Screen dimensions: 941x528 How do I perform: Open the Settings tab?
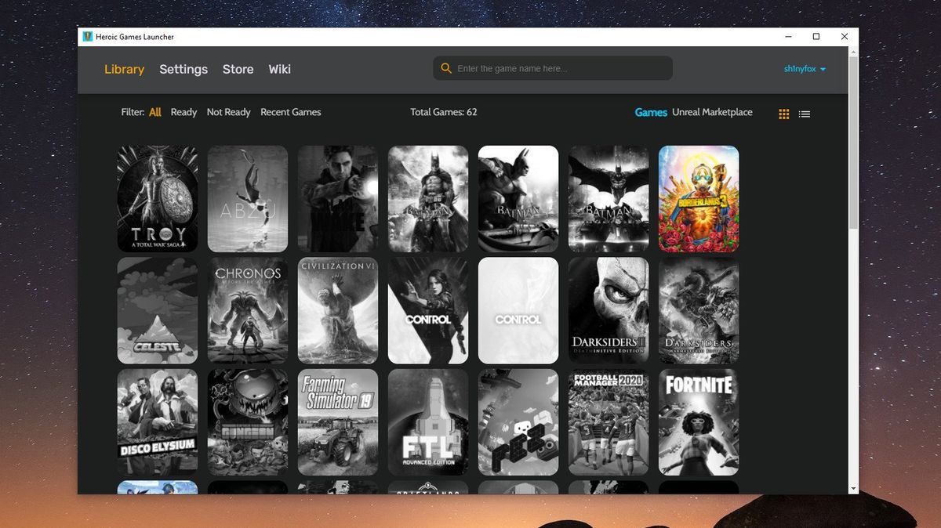coord(183,69)
